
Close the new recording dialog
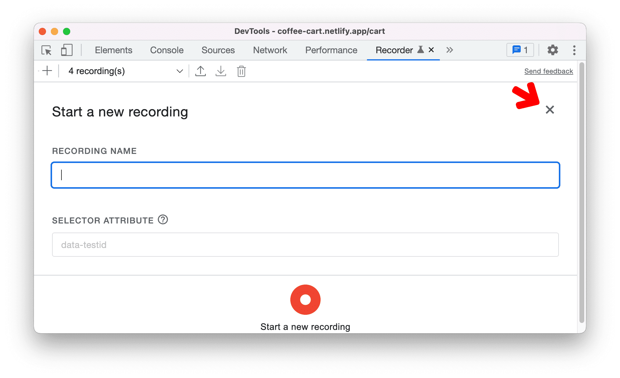[550, 110]
